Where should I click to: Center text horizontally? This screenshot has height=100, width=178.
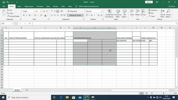tap(55, 15)
